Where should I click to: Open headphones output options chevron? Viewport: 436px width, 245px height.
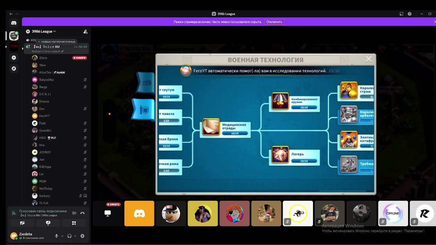(75, 236)
